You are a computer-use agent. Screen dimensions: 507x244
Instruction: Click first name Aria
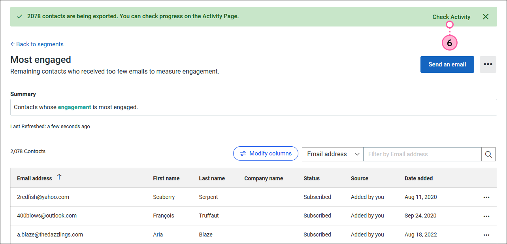[158, 235]
